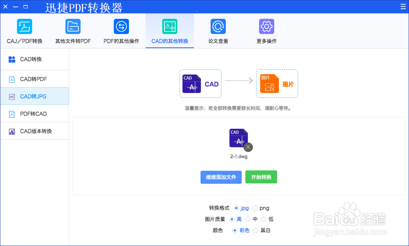Switch to the CAJ/PDF转换 tab label

coord(25,41)
